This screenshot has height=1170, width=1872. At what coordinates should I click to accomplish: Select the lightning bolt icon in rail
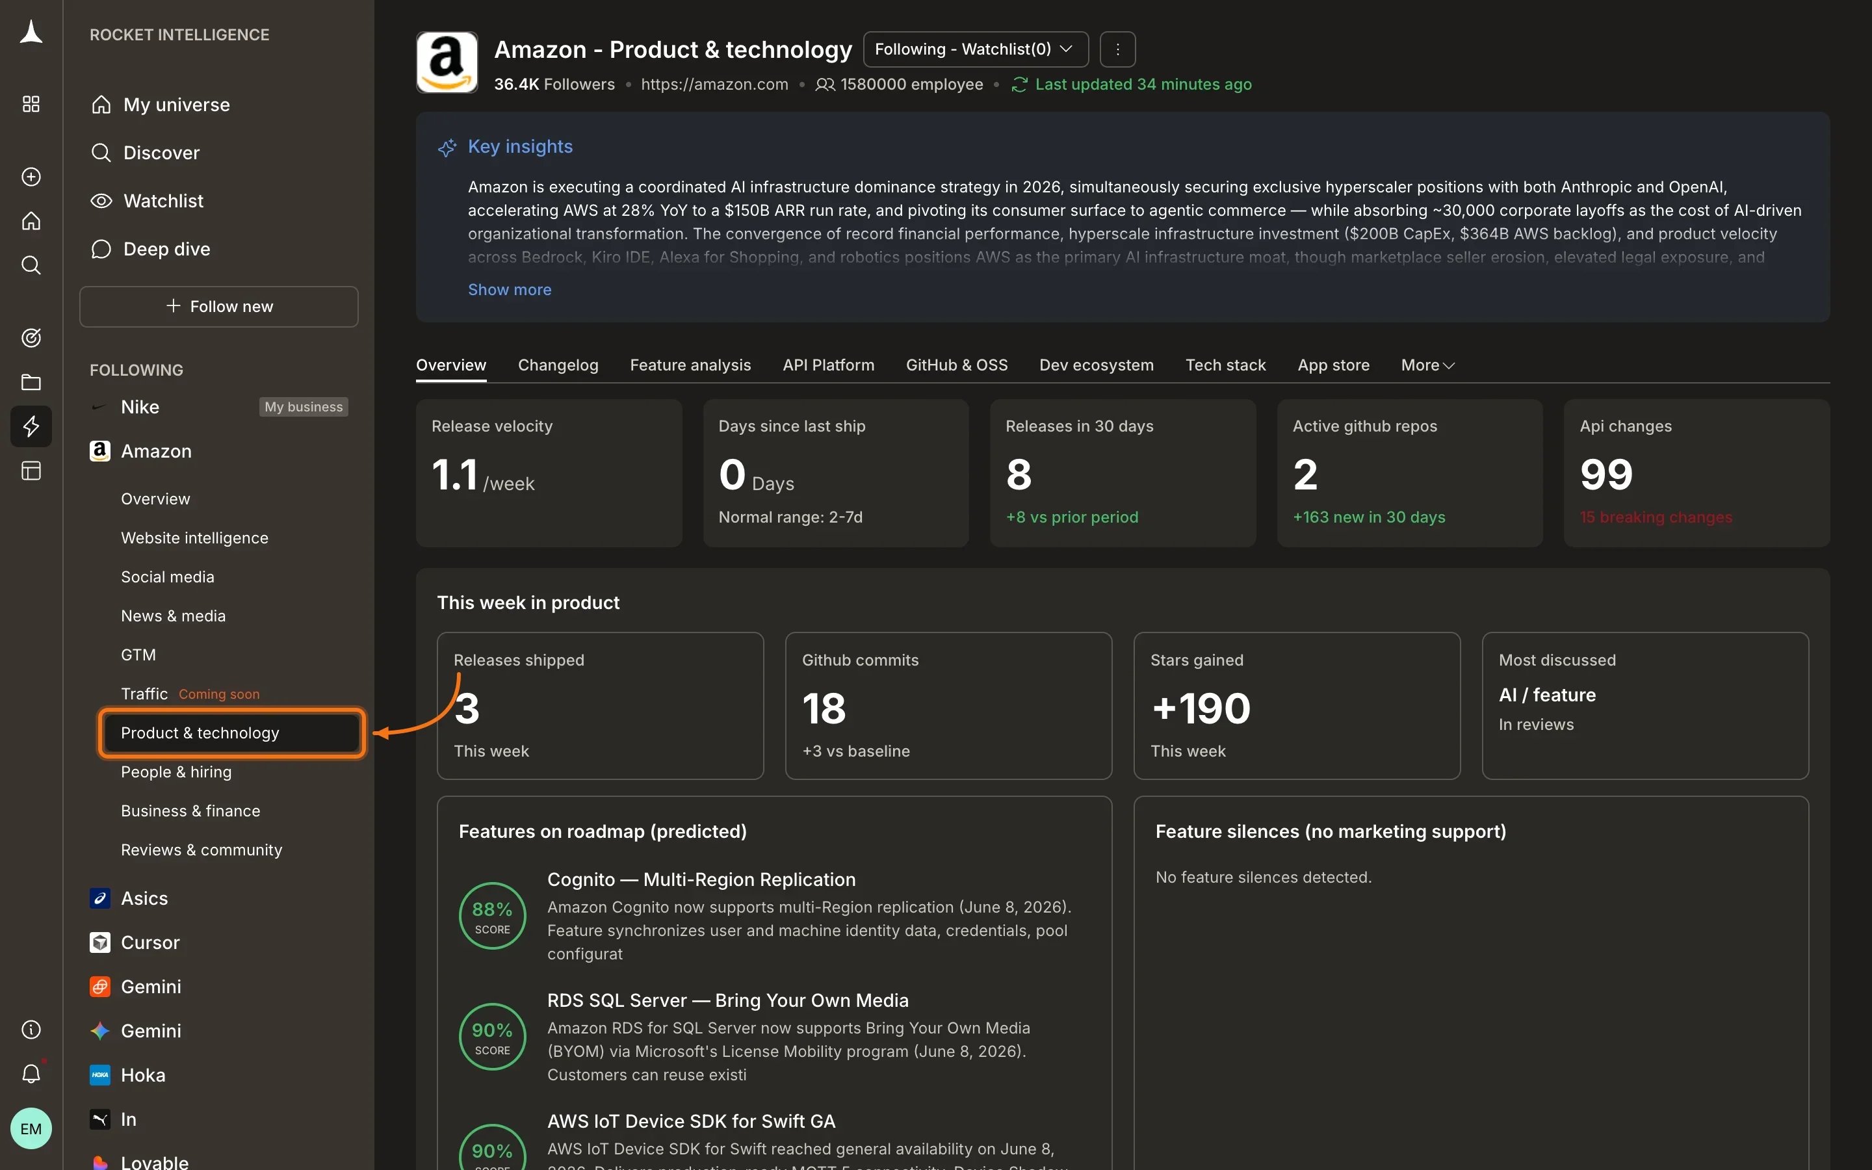[x=31, y=426]
